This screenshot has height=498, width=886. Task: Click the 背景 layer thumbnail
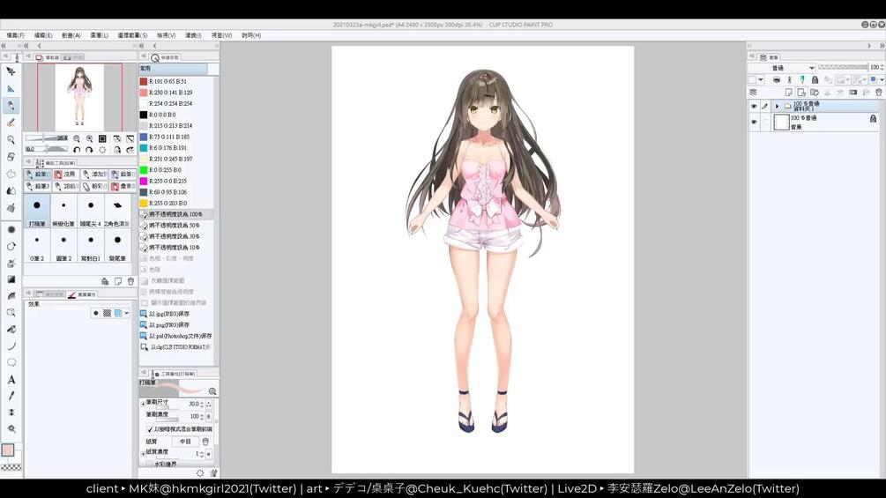781,122
